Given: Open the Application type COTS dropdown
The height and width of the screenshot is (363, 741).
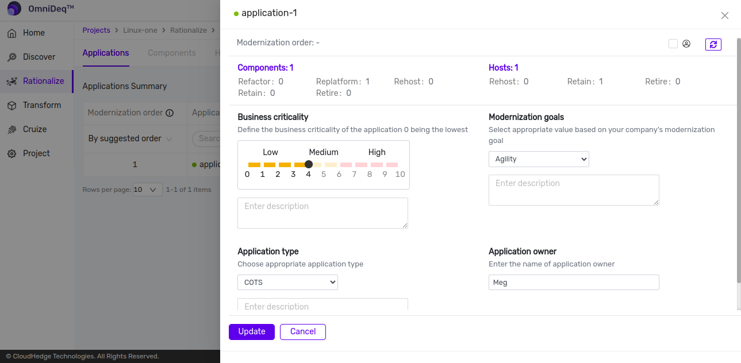Looking at the screenshot, I should (287, 283).
